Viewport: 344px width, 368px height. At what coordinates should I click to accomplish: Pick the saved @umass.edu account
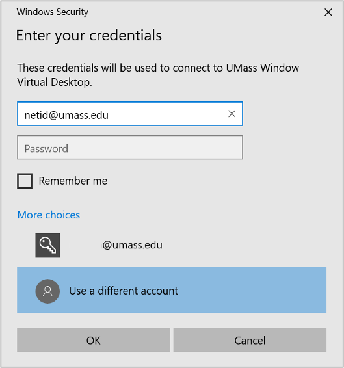point(172,245)
